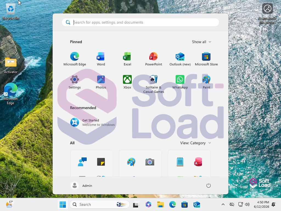This screenshot has height=211, width=281.
Task: Open Get Started recommended item
Action: [x=92, y=122]
